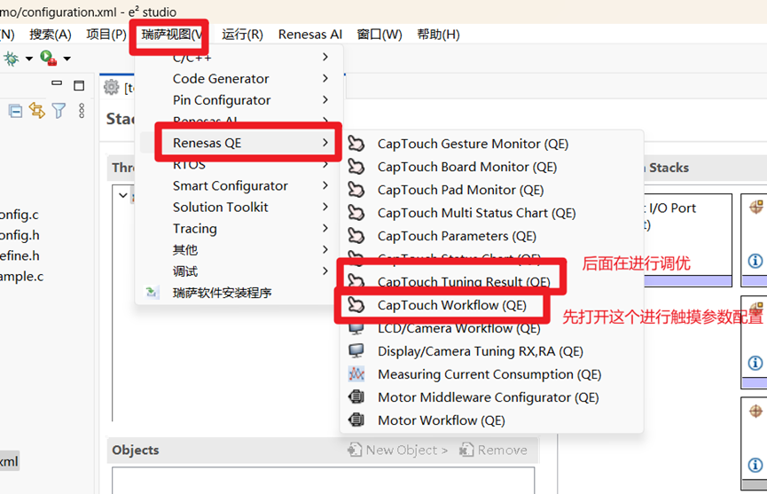
Task: Collapse the Threads tree chevron
Action: tap(122, 196)
